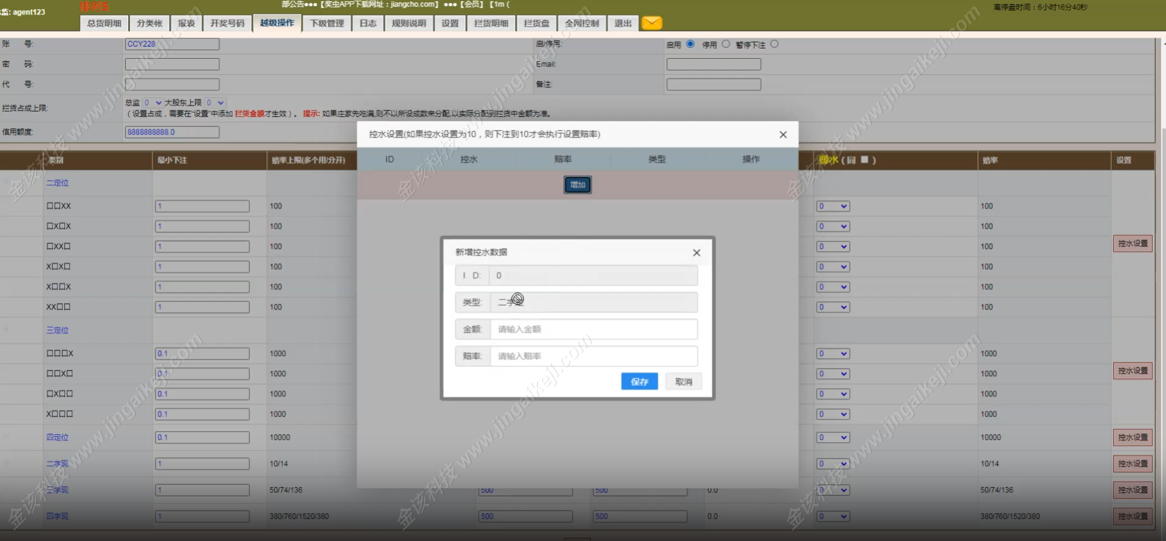Open 控水设置 for the 三定位 group

tap(1133, 371)
